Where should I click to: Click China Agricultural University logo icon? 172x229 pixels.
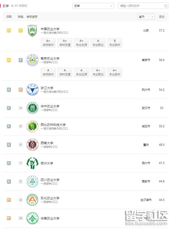click(x=32, y=31)
